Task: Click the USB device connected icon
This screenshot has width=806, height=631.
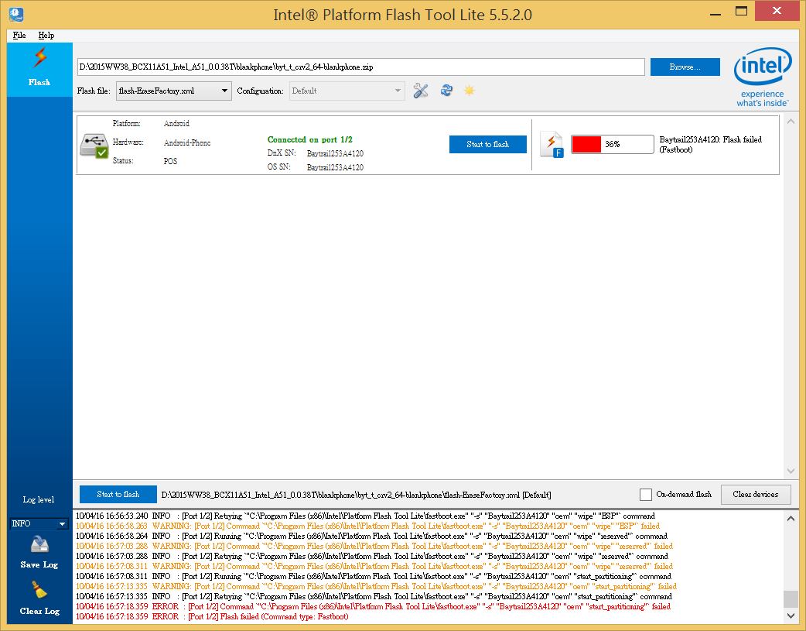Action: [x=94, y=146]
